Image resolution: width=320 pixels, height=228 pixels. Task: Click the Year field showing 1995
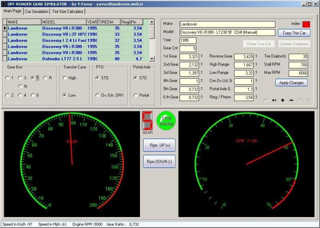tap(188, 41)
